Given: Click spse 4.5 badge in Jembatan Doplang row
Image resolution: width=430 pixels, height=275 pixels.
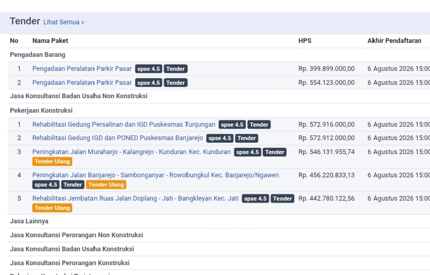Looking at the screenshot, I should click(x=255, y=199).
